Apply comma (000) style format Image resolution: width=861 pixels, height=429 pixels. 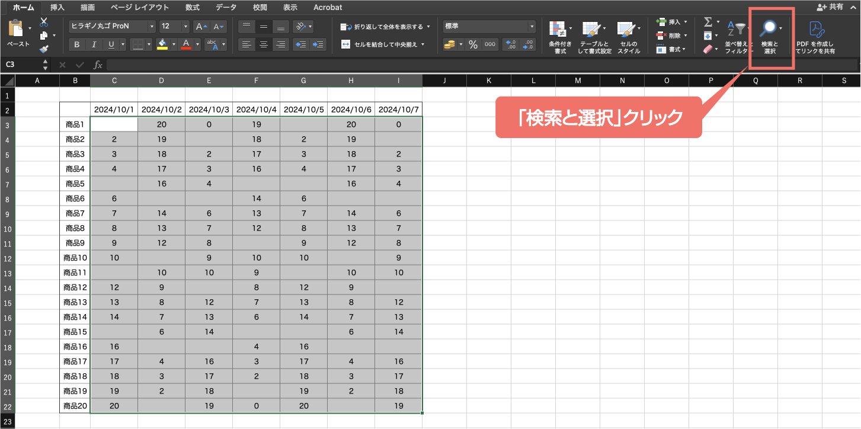pyautogui.click(x=490, y=44)
